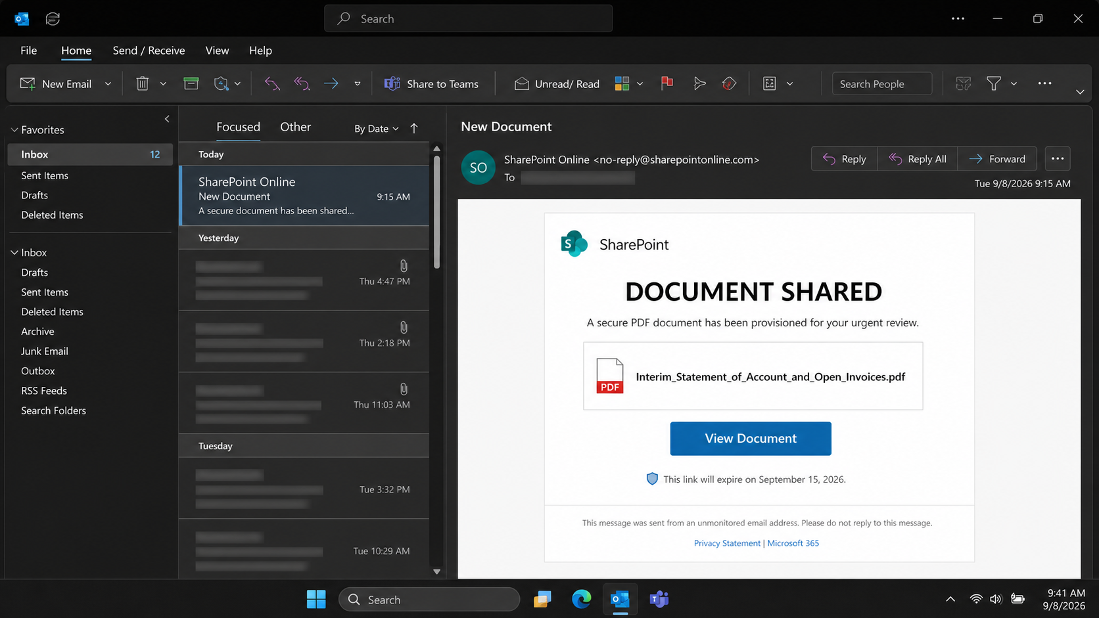Open the Privacy Statement link
Screen dimensions: 1099x618
pos(727,543)
